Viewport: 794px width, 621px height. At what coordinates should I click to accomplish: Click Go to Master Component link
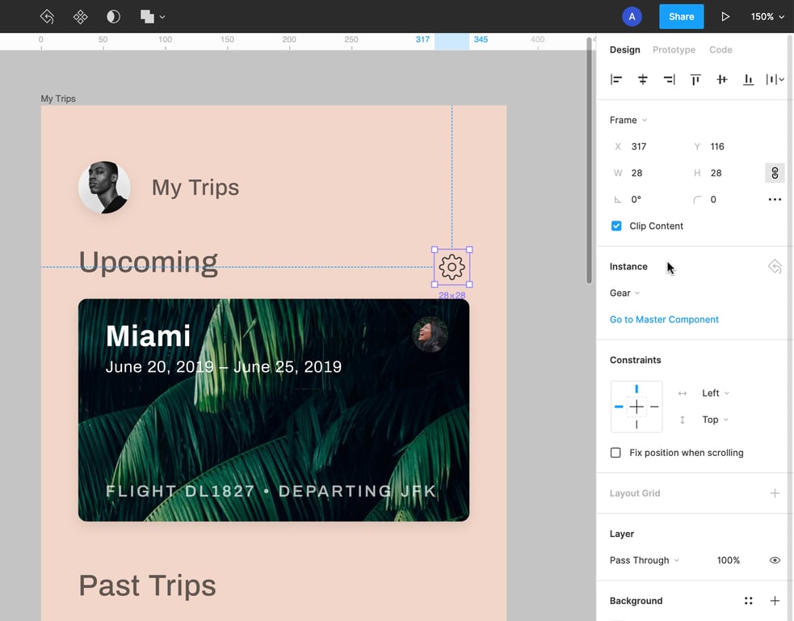(664, 319)
